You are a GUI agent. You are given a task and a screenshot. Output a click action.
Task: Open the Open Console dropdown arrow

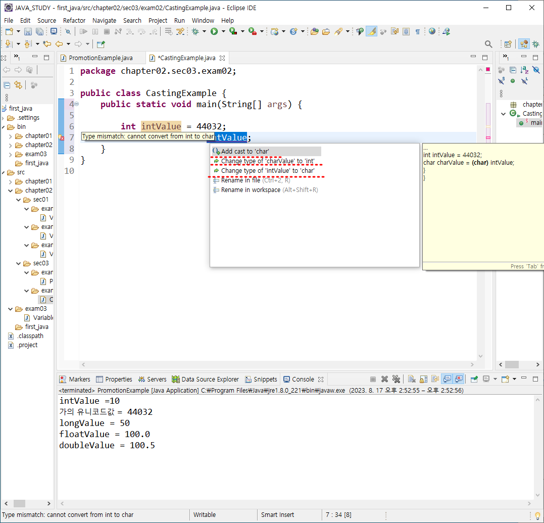click(514, 379)
